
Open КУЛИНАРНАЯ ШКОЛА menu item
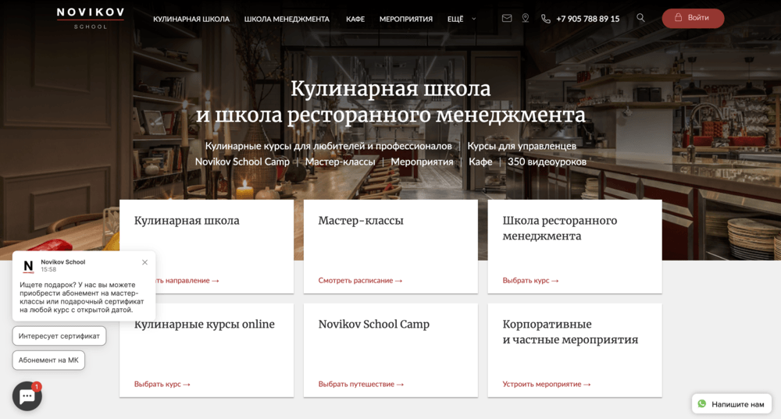191,19
